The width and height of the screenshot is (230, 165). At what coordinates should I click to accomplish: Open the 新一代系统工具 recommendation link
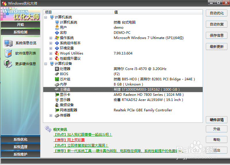click(118, 151)
